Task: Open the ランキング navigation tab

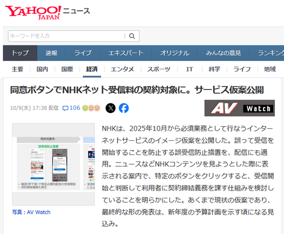Action: (x=266, y=53)
